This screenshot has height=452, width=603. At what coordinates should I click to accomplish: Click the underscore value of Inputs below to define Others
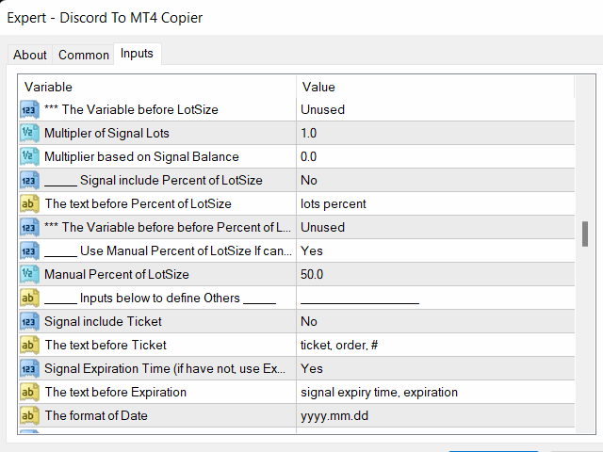[435, 299]
